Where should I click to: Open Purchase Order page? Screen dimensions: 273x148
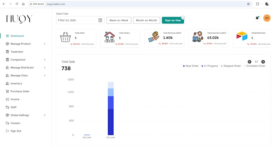click(x=20, y=91)
